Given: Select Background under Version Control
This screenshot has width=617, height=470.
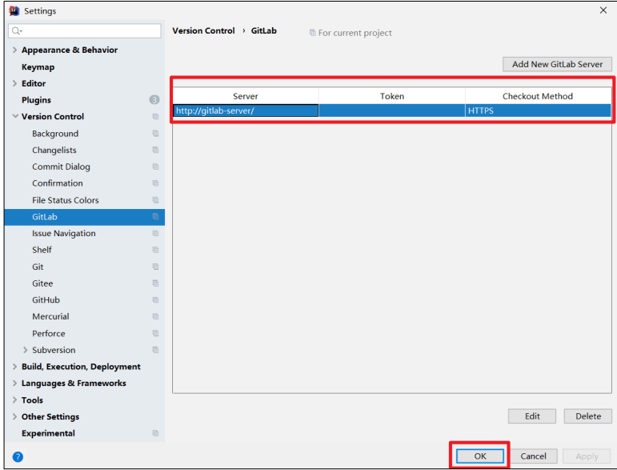Looking at the screenshot, I should (55, 134).
